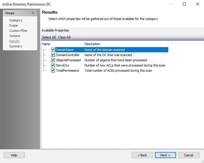Screen dimensions: 204x163
Task: Collapse the Steps panel chevron
Action: click(x=33, y=13)
